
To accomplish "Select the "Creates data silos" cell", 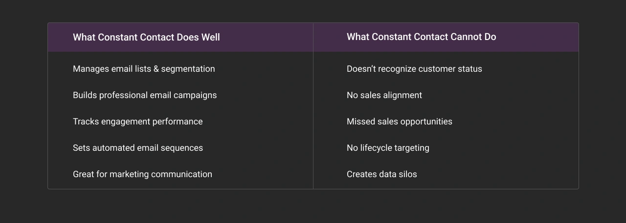I will [381, 174].
